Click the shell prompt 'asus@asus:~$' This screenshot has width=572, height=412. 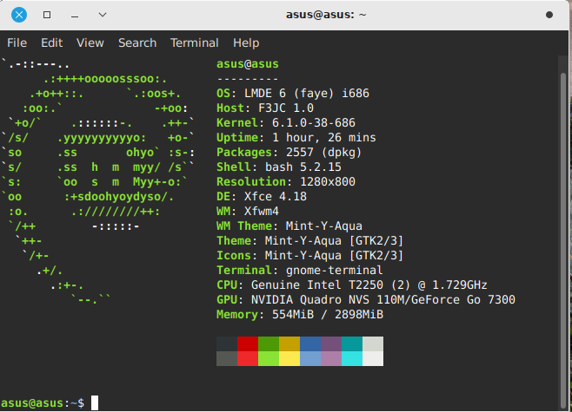[43, 403]
